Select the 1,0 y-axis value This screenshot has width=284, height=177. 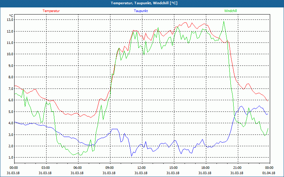click(x=11, y=158)
